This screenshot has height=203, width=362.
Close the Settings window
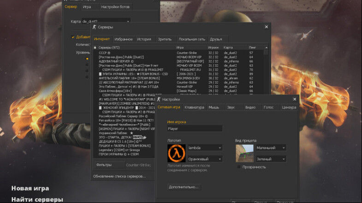tap(295, 99)
